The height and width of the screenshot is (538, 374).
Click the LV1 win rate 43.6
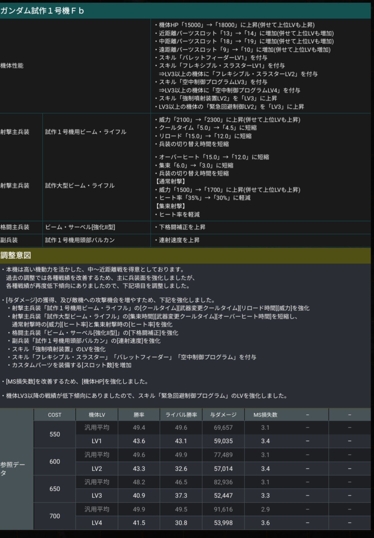pos(139,441)
